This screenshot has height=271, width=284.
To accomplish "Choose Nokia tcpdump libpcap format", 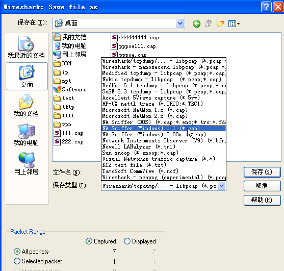I will 164,80.
